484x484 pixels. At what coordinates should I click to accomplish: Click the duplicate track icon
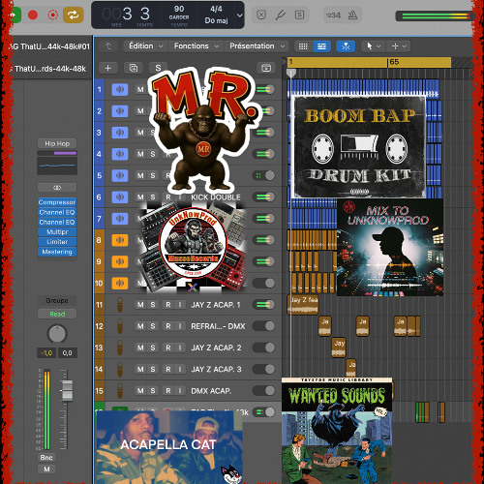point(133,68)
